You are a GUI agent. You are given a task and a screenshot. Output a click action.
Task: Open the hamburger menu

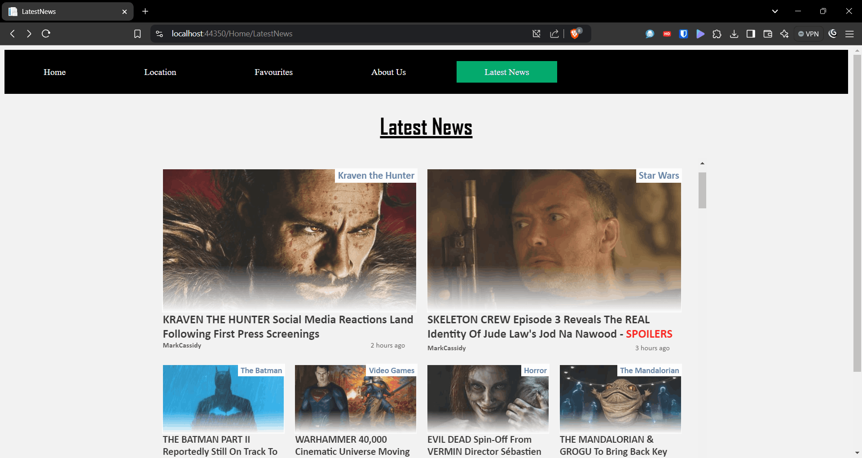click(850, 33)
